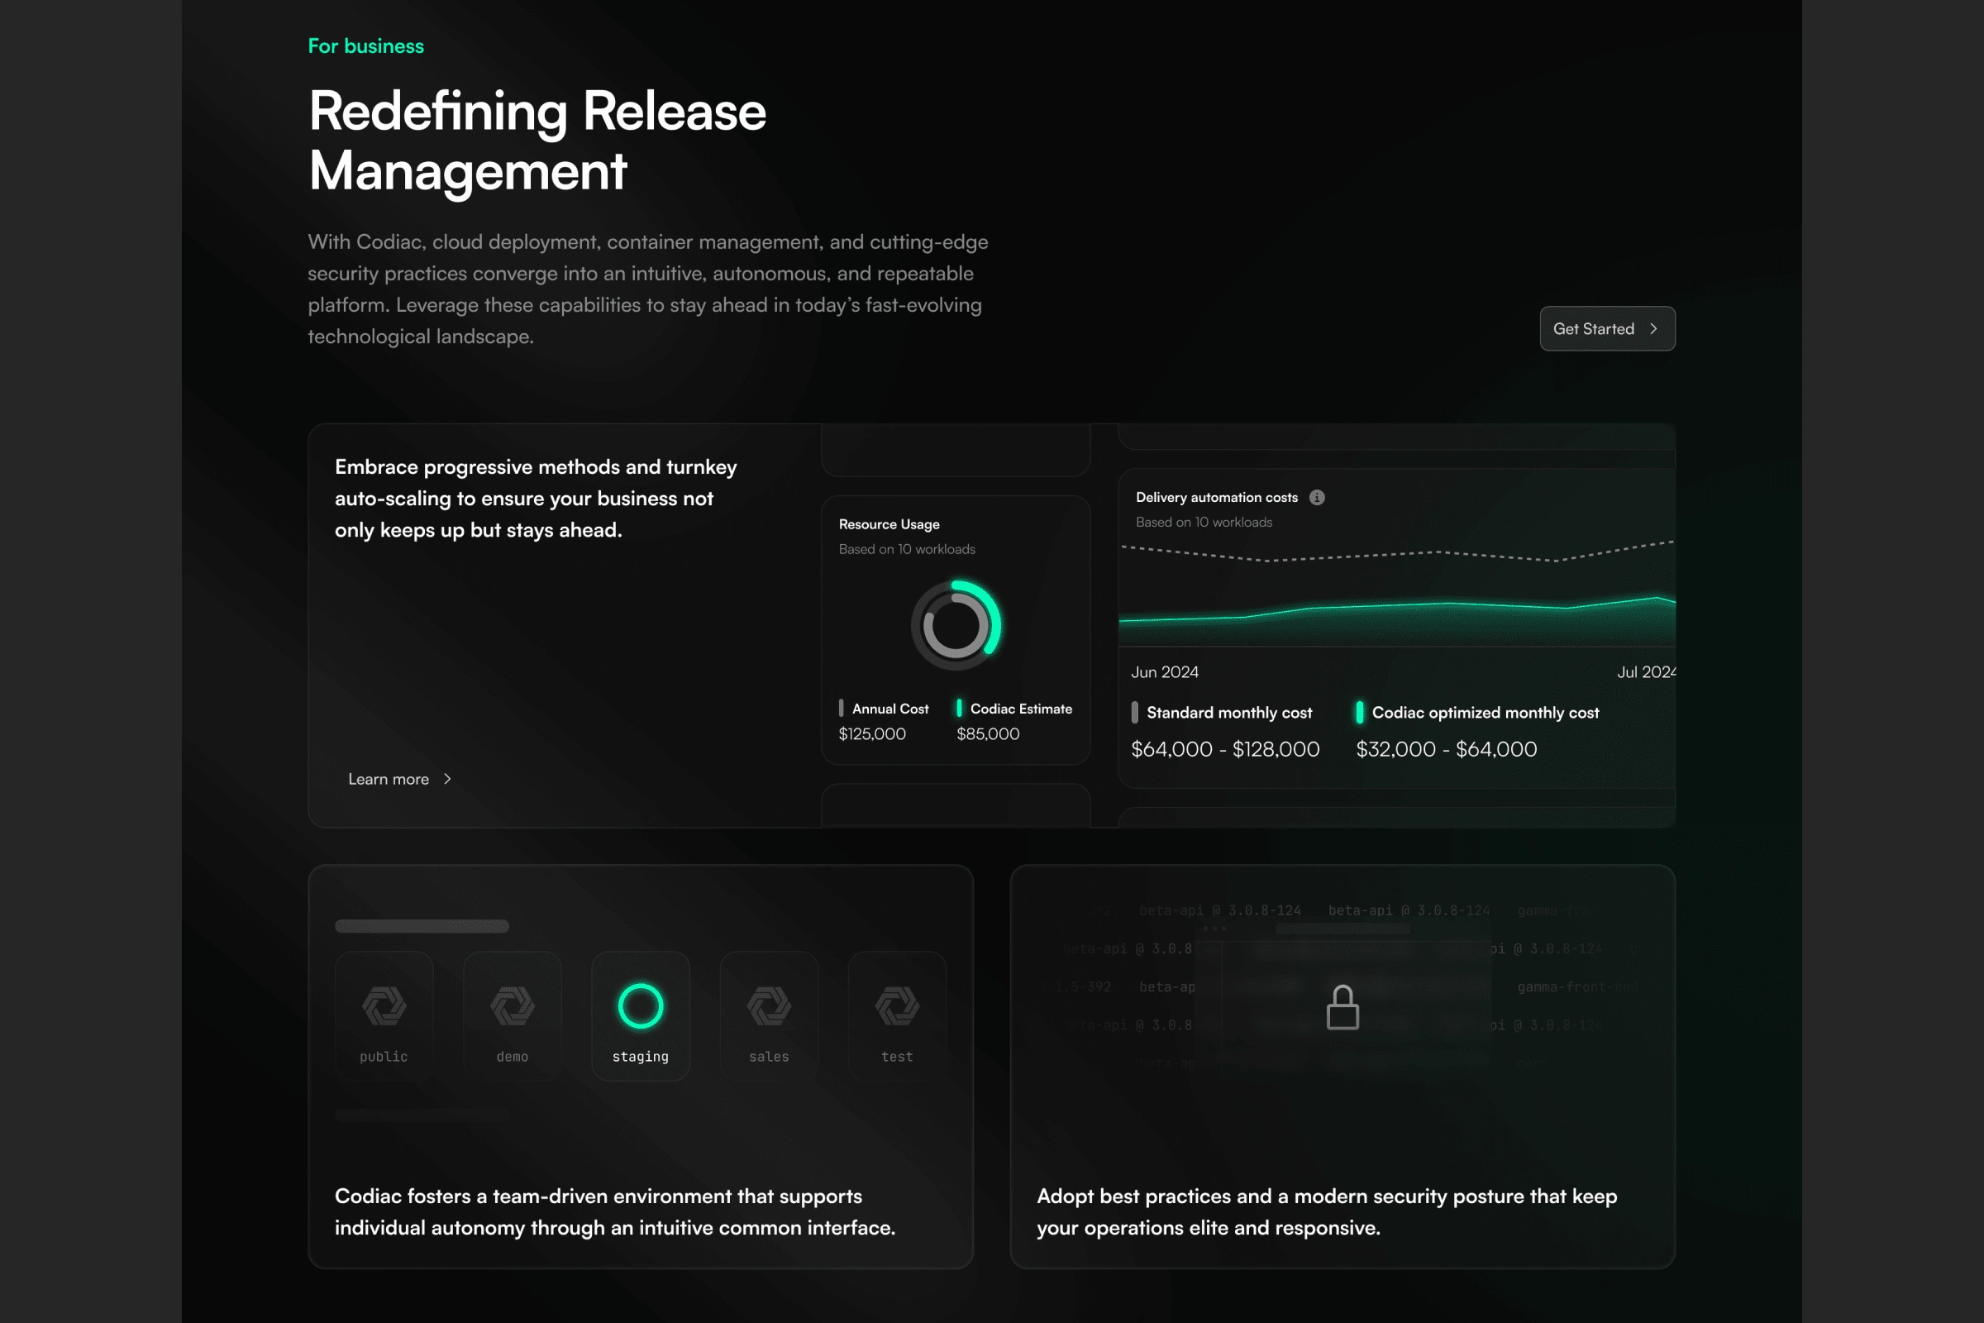Click the chevron inside Get Started
Screen dimensions: 1984x1323
coord(1653,329)
